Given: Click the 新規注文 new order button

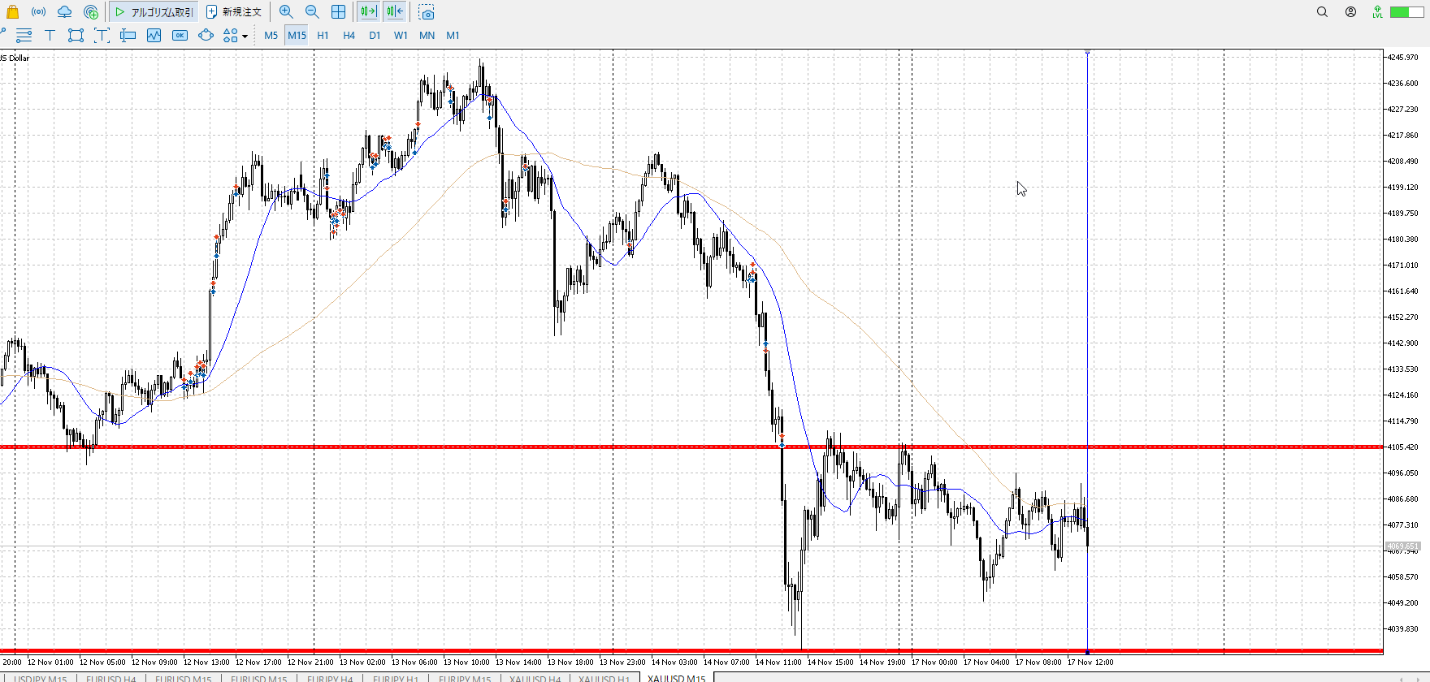Looking at the screenshot, I should click(x=234, y=12).
